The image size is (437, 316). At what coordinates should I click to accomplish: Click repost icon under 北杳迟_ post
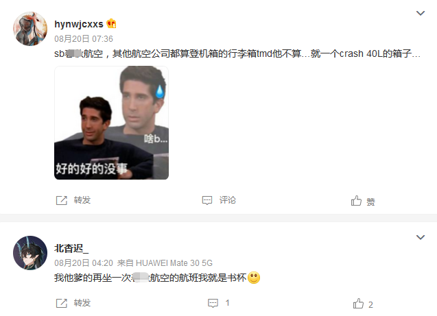[62, 303]
